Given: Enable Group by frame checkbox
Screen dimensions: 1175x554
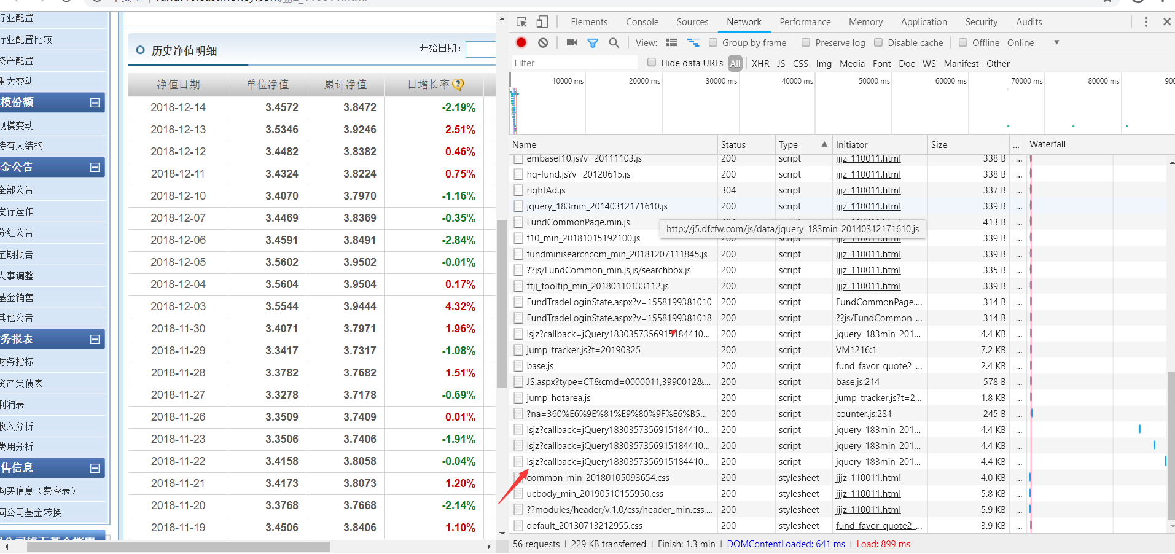Looking at the screenshot, I should tap(713, 42).
